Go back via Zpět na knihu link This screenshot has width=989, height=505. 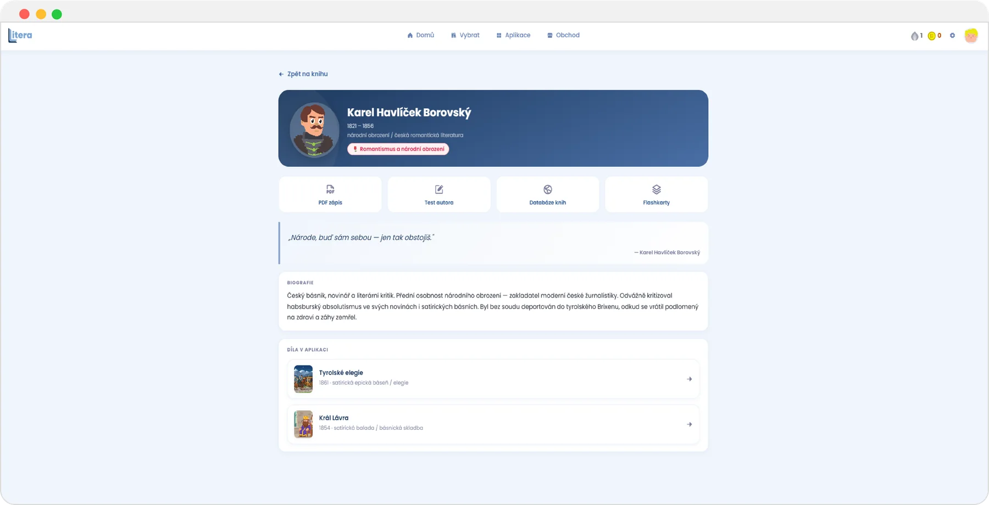tap(303, 74)
